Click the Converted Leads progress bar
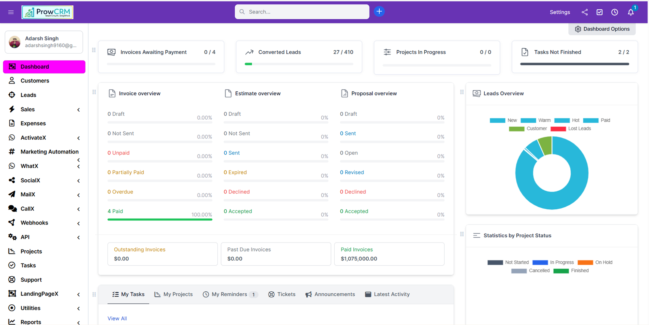Viewport: 649px width, 325px height. 299,64
